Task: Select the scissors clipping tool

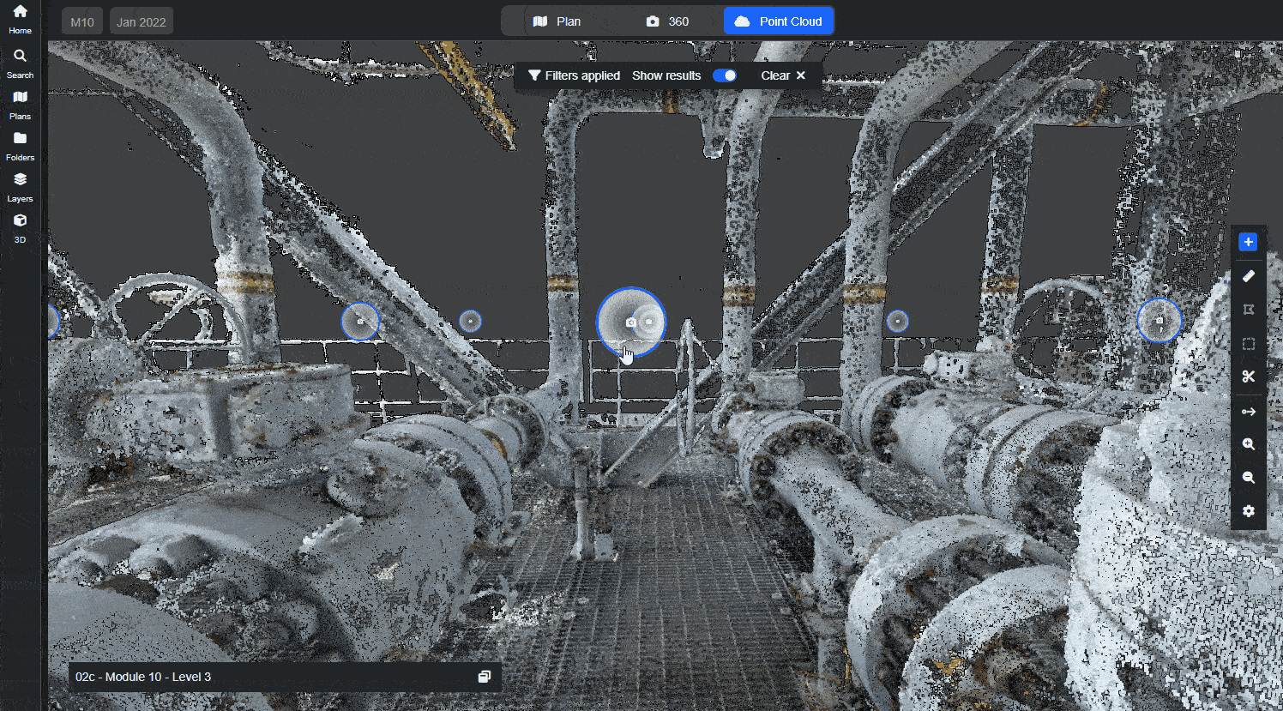Action: pyautogui.click(x=1248, y=377)
